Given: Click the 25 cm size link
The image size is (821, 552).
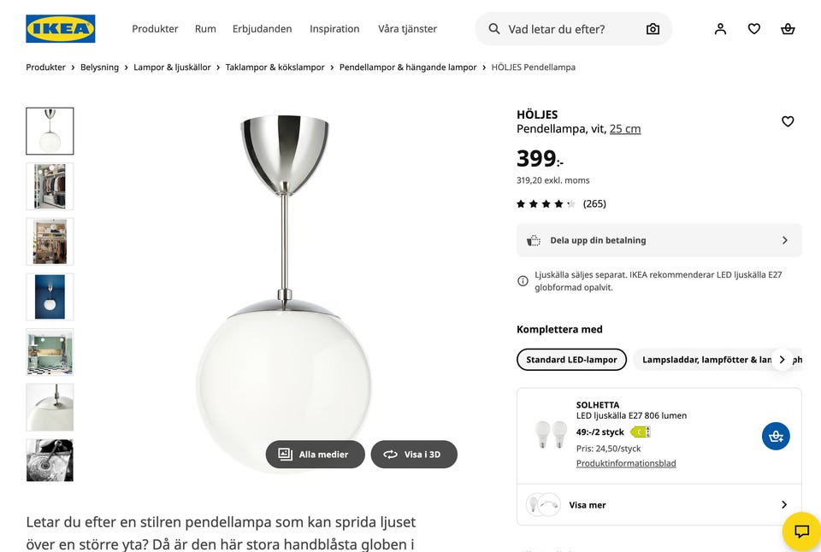Looking at the screenshot, I should coord(627,128).
